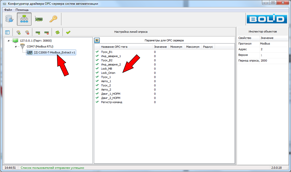Open the network card devices icon
The image size is (291, 172).
pyautogui.click(x=39, y=19)
